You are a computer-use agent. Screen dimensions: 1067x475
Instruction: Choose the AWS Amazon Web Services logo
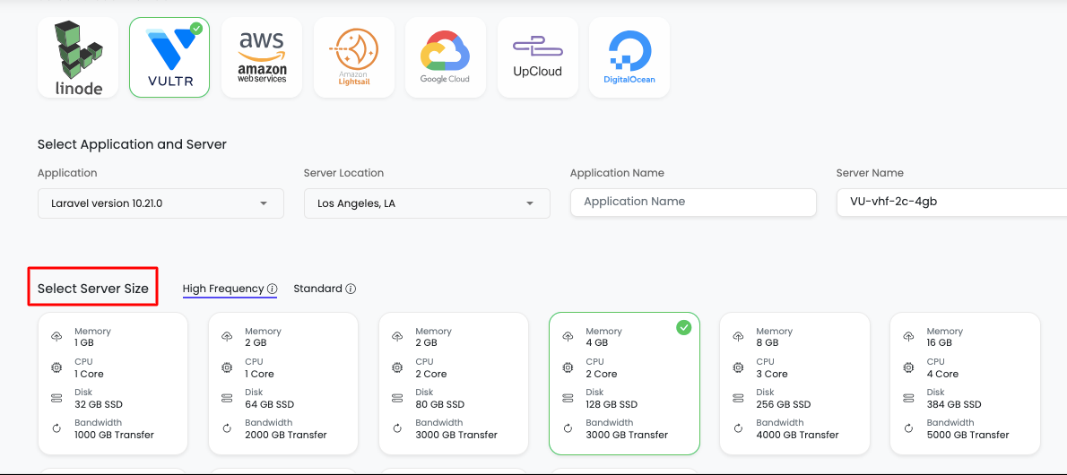point(262,58)
